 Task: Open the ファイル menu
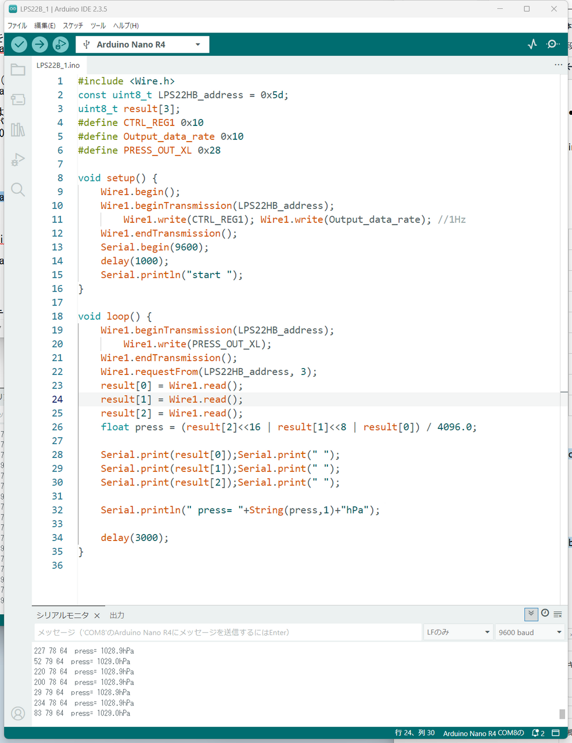pyautogui.click(x=17, y=26)
